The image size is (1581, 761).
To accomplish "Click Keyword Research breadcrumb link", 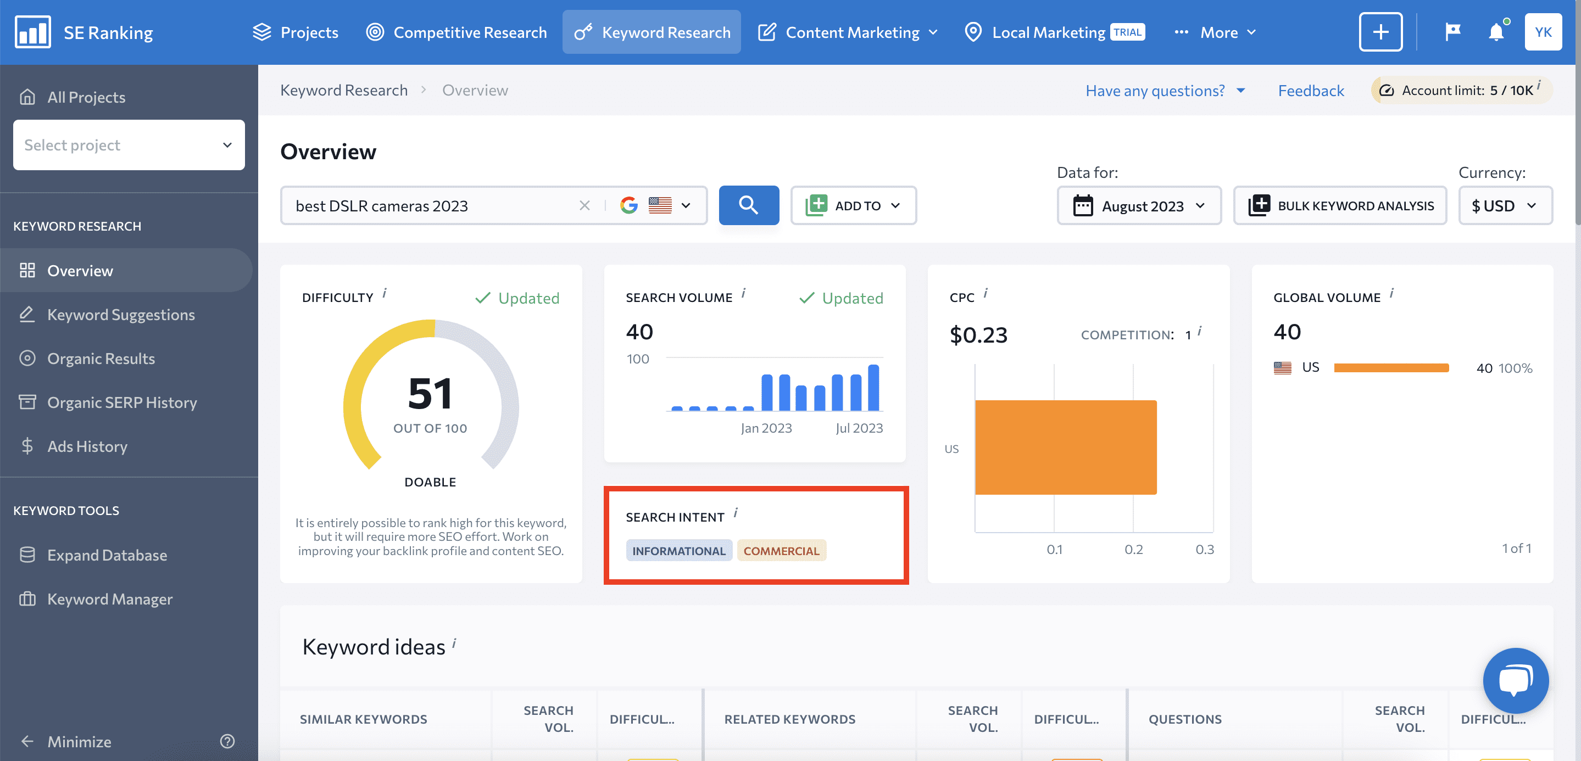I will pos(344,90).
